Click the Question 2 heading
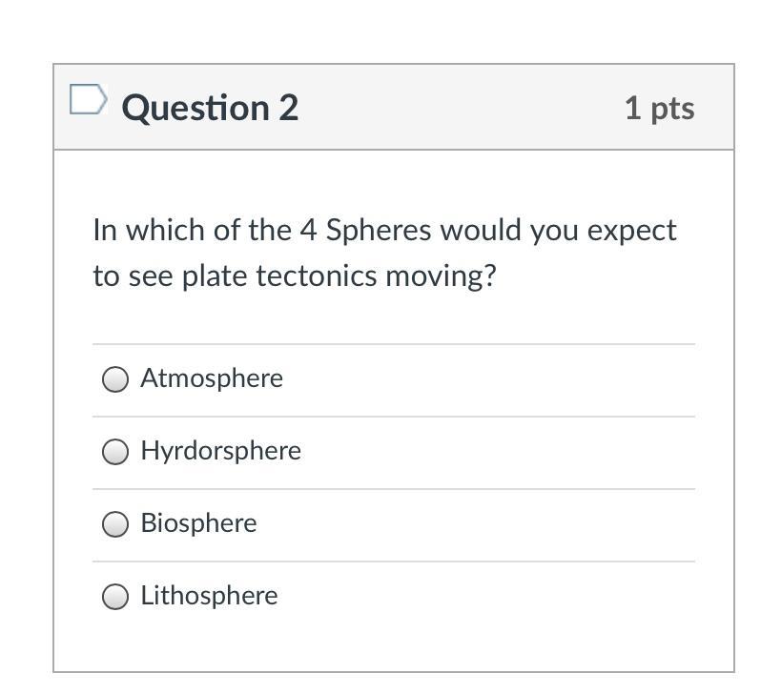Image resolution: width=761 pixels, height=694 pixels. pos(210,108)
